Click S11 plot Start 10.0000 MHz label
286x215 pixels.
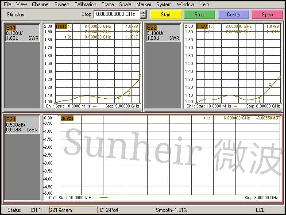(68, 106)
